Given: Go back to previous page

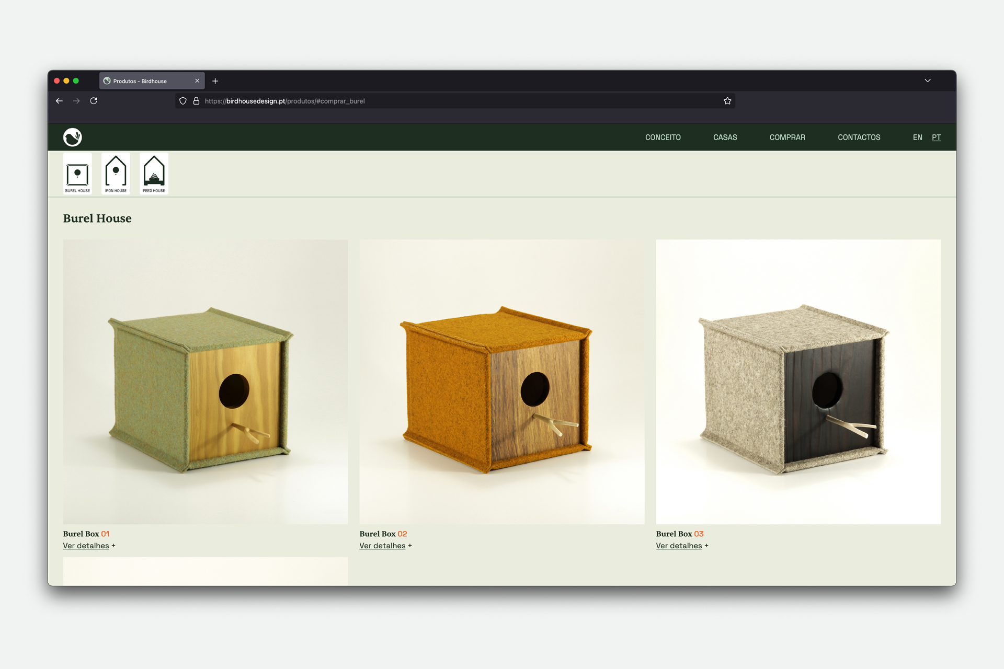Looking at the screenshot, I should (59, 101).
